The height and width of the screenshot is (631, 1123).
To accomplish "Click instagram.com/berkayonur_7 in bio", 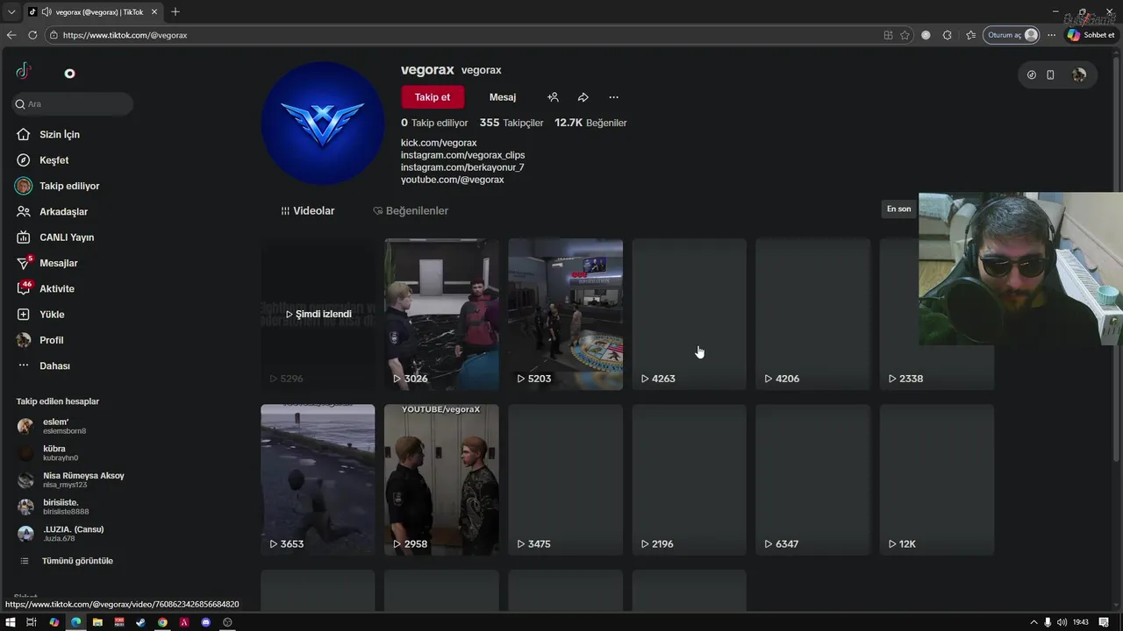I will [x=462, y=167].
